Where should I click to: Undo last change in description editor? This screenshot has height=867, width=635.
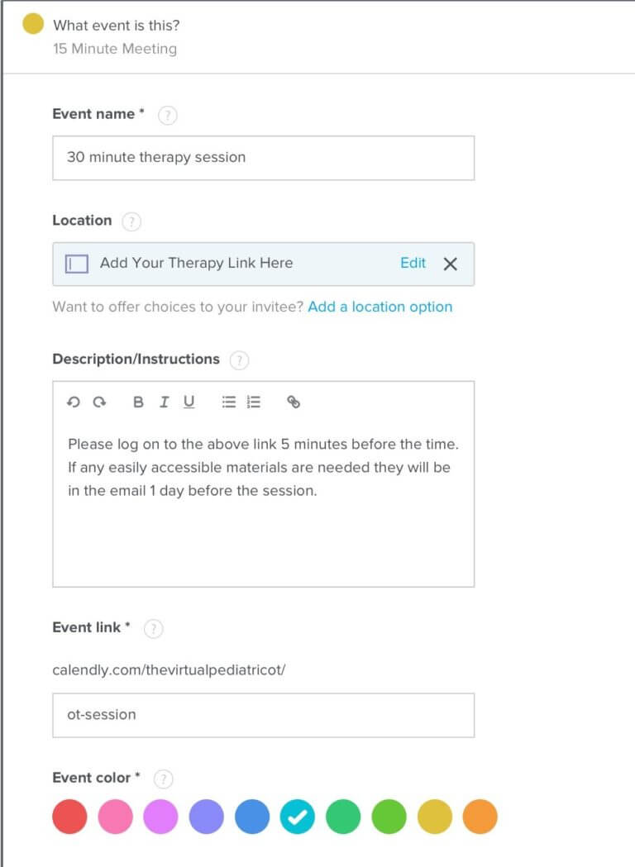click(x=74, y=403)
